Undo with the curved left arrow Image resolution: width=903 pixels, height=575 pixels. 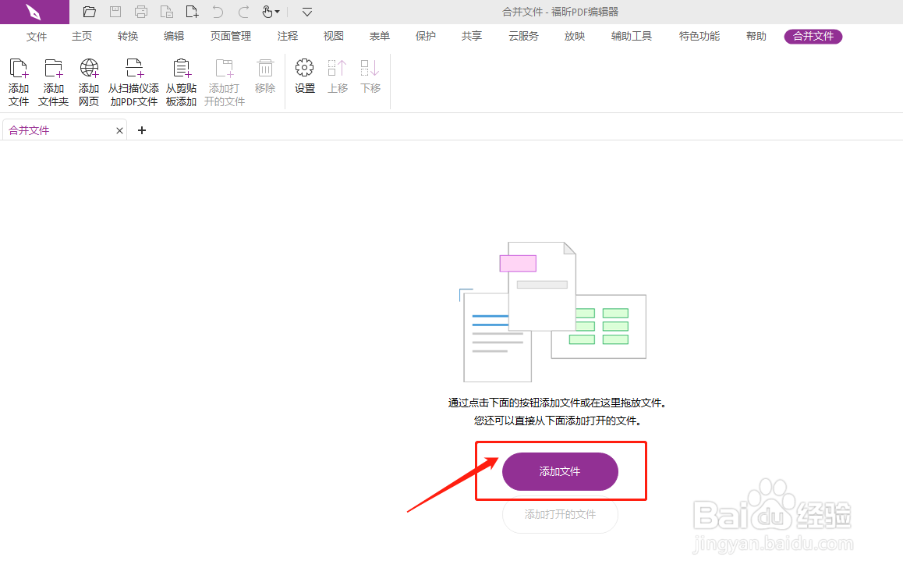pos(218,12)
